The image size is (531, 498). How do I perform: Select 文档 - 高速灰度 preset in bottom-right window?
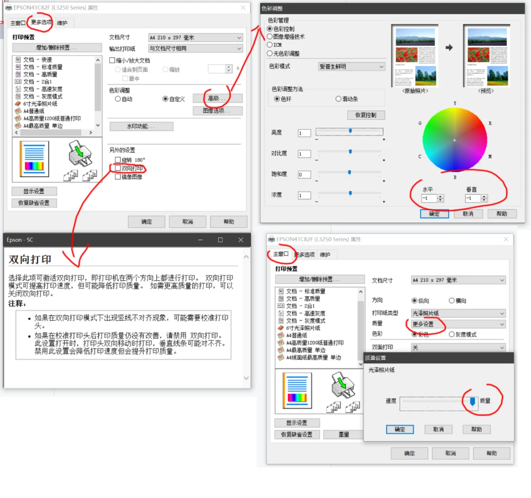point(301,313)
